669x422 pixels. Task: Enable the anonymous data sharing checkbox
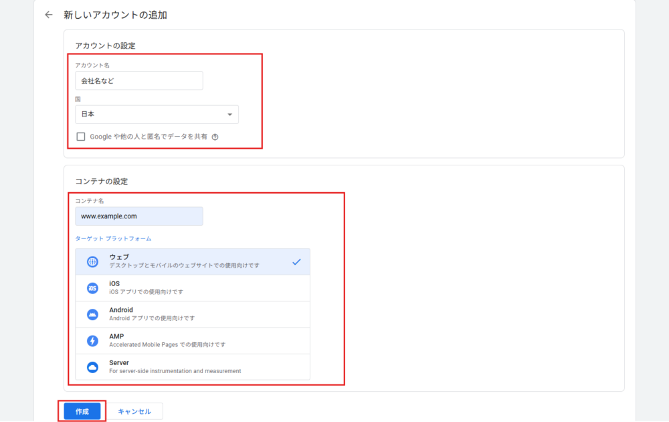[x=81, y=137]
